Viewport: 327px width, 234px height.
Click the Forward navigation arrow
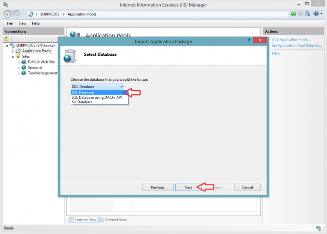pyautogui.click(x=17, y=15)
